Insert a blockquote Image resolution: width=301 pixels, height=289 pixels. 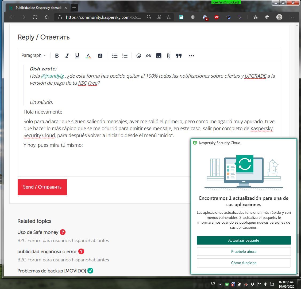pos(179,55)
